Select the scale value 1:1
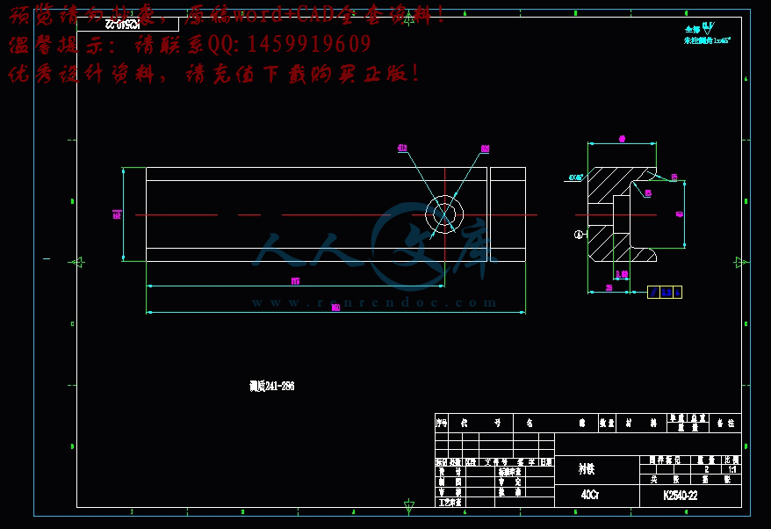 (x=732, y=469)
